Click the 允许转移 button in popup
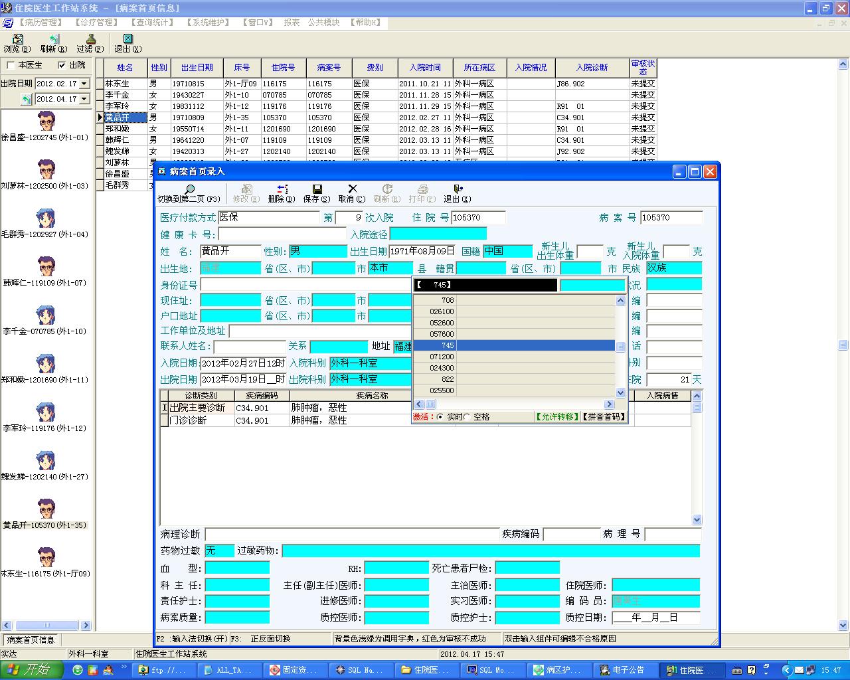Image resolution: width=850 pixels, height=680 pixels. 556,417
